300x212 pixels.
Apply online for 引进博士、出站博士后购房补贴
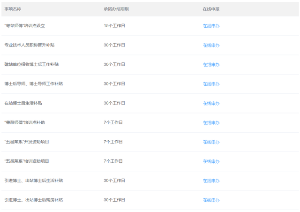[211, 200]
